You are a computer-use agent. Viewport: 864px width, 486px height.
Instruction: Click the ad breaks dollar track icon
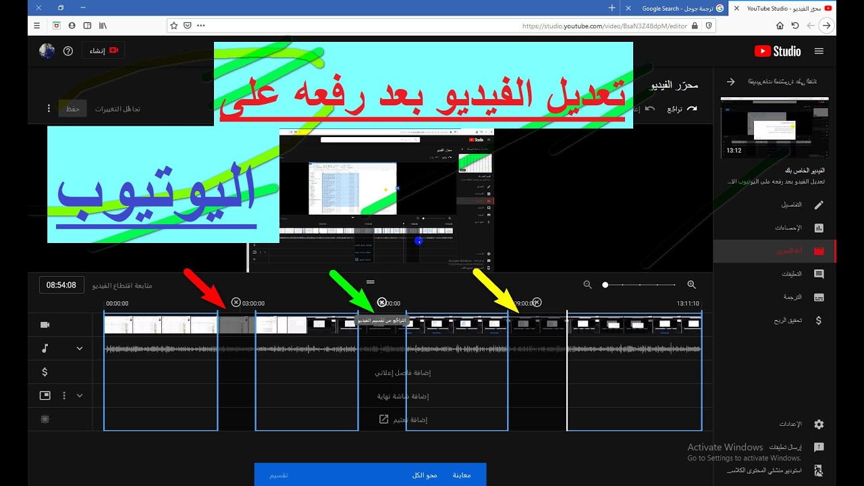coord(45,372)
